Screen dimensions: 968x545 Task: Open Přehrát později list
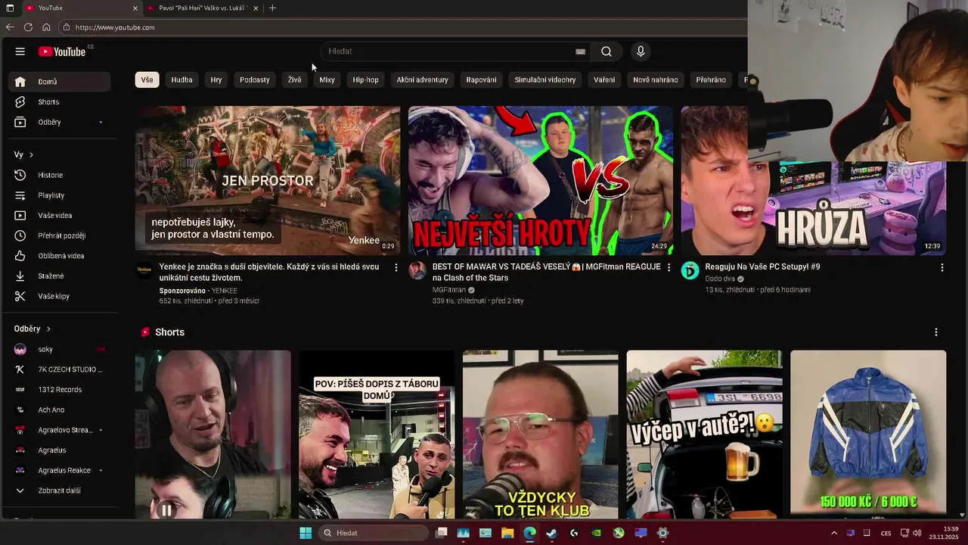pyautogui.click(x=60, y=235)
